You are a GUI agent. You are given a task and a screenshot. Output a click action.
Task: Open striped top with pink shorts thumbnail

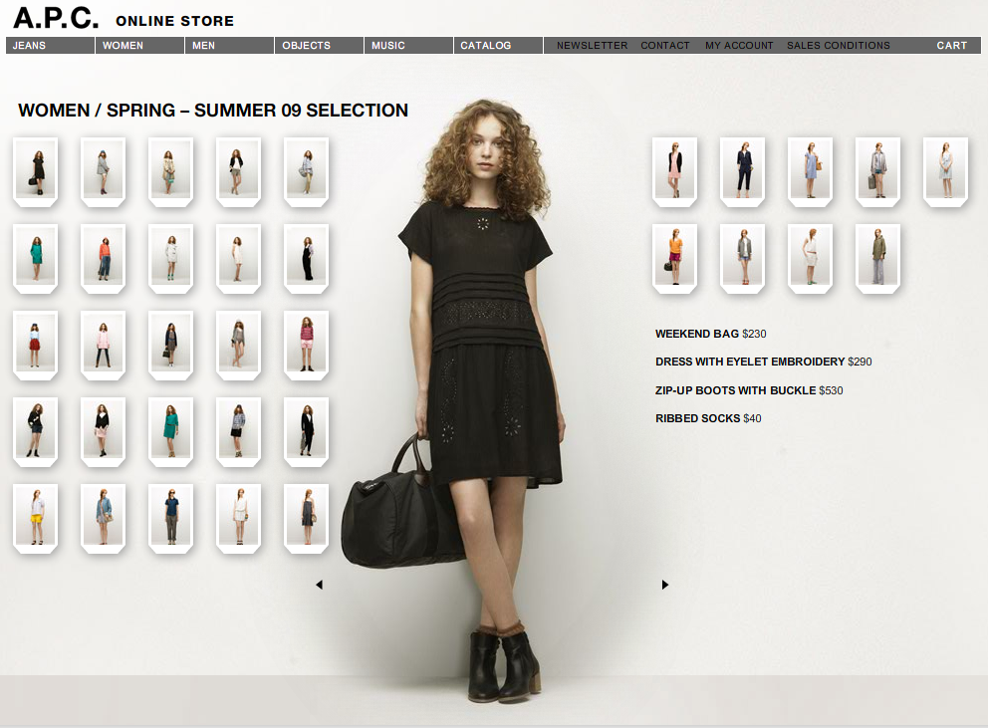(x=306, y=345)
